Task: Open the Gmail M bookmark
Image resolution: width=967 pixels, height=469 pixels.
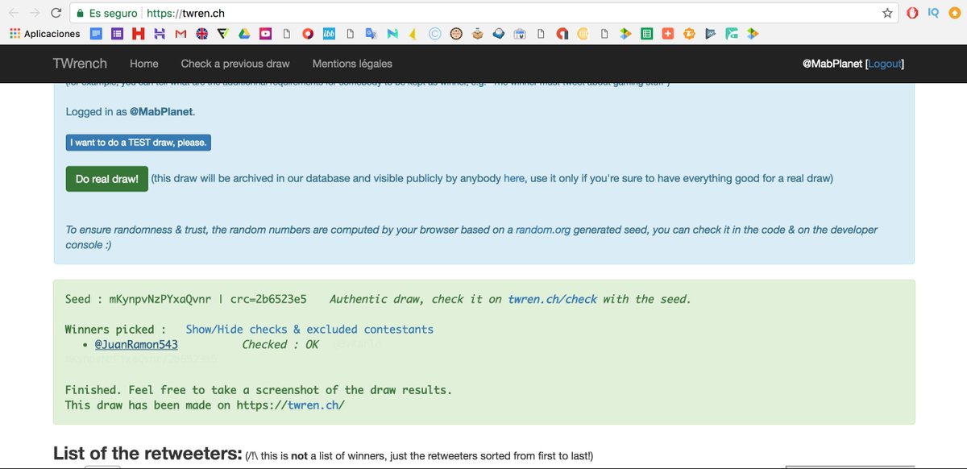Action: pyautogui.click(x=181, y=34)
